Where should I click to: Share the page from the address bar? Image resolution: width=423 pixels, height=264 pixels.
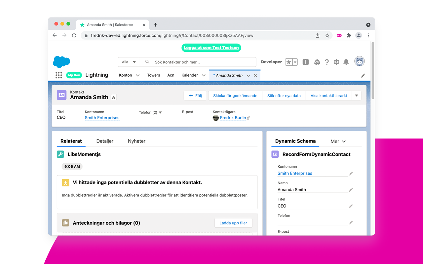[x=318, y=35]
